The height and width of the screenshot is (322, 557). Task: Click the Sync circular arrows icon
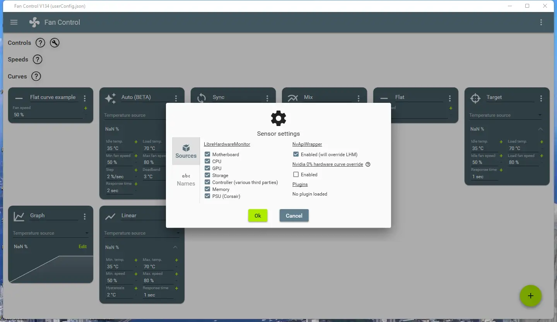click(x=202, y=98)
